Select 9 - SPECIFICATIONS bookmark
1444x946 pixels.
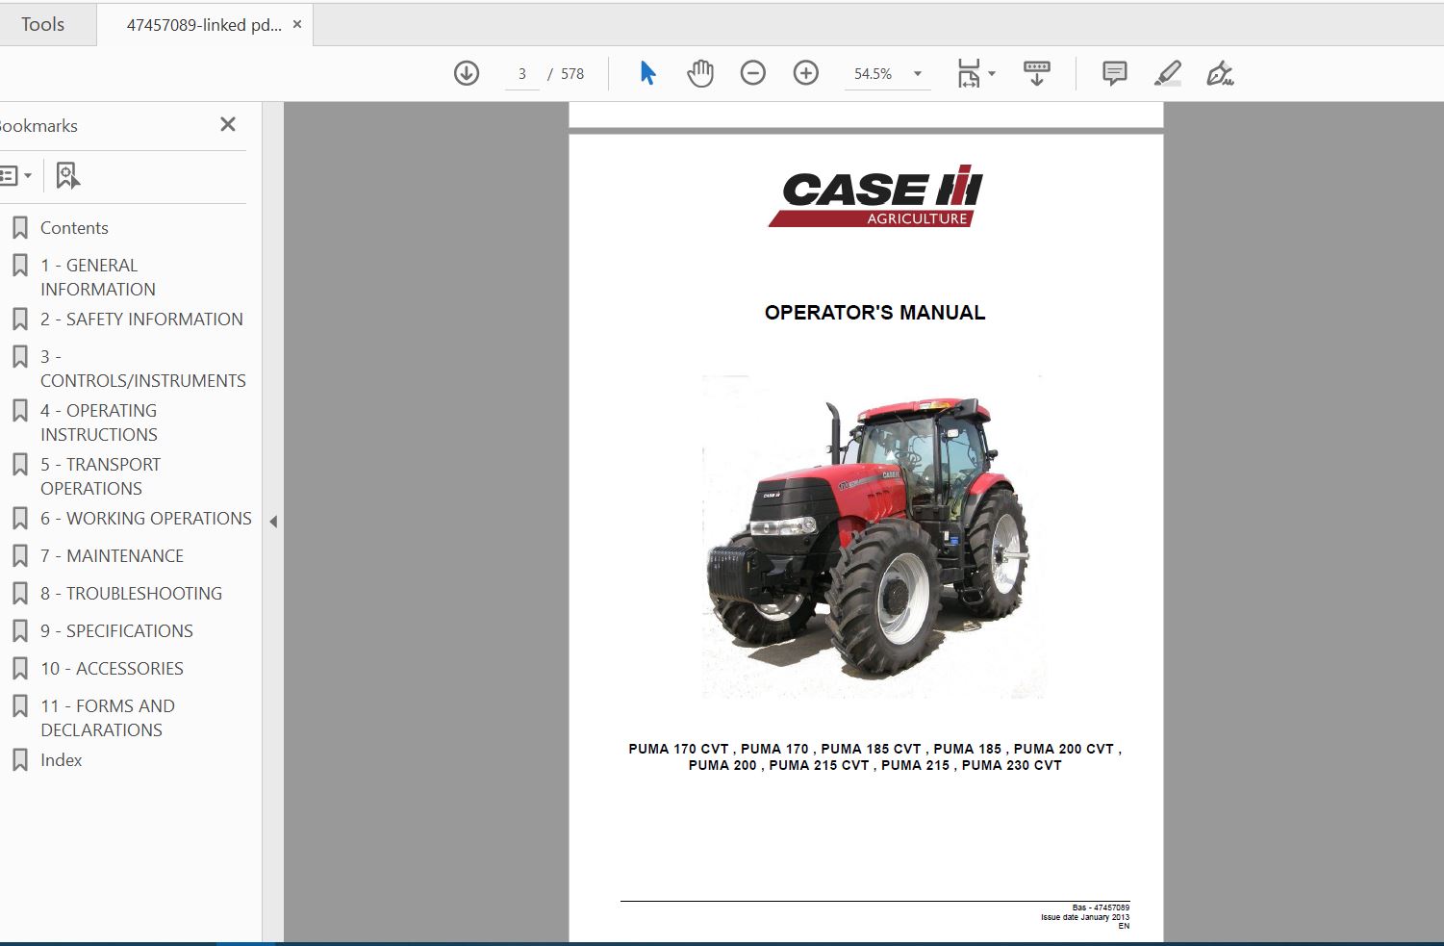[116, 630]
